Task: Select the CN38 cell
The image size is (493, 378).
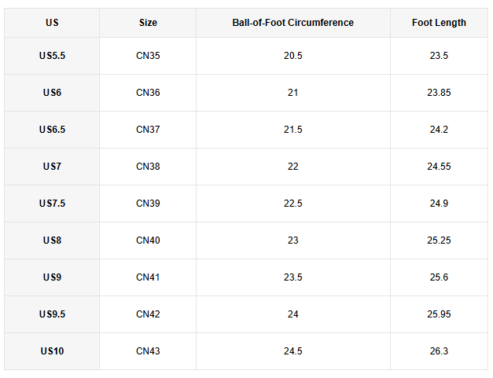Action: [148, 167]
